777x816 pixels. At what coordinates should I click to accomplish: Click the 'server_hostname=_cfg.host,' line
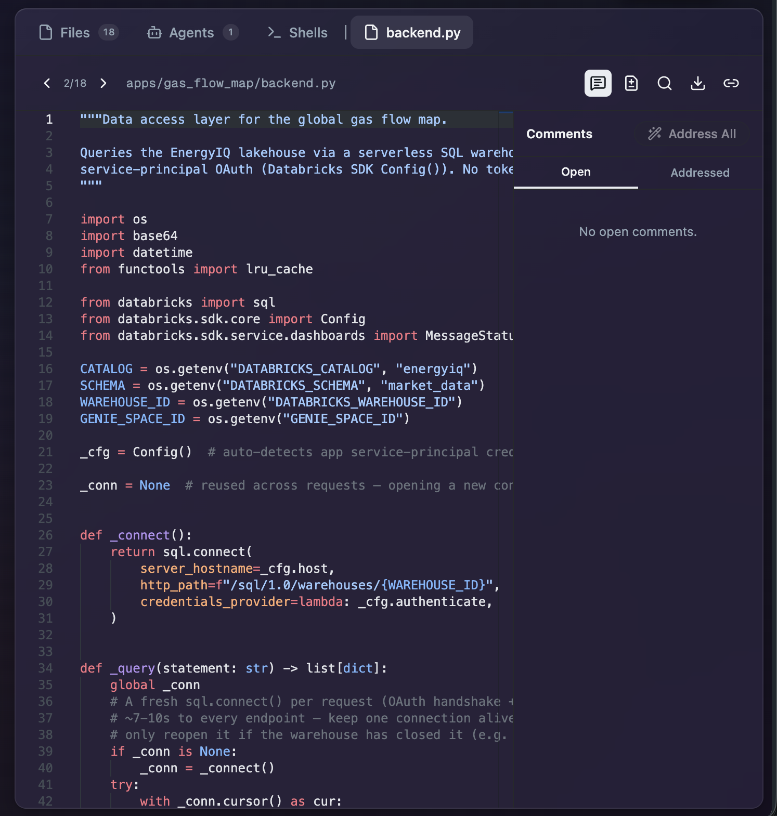[237, 569]
